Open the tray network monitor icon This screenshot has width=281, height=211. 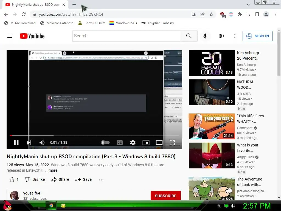tap(226, 206)
